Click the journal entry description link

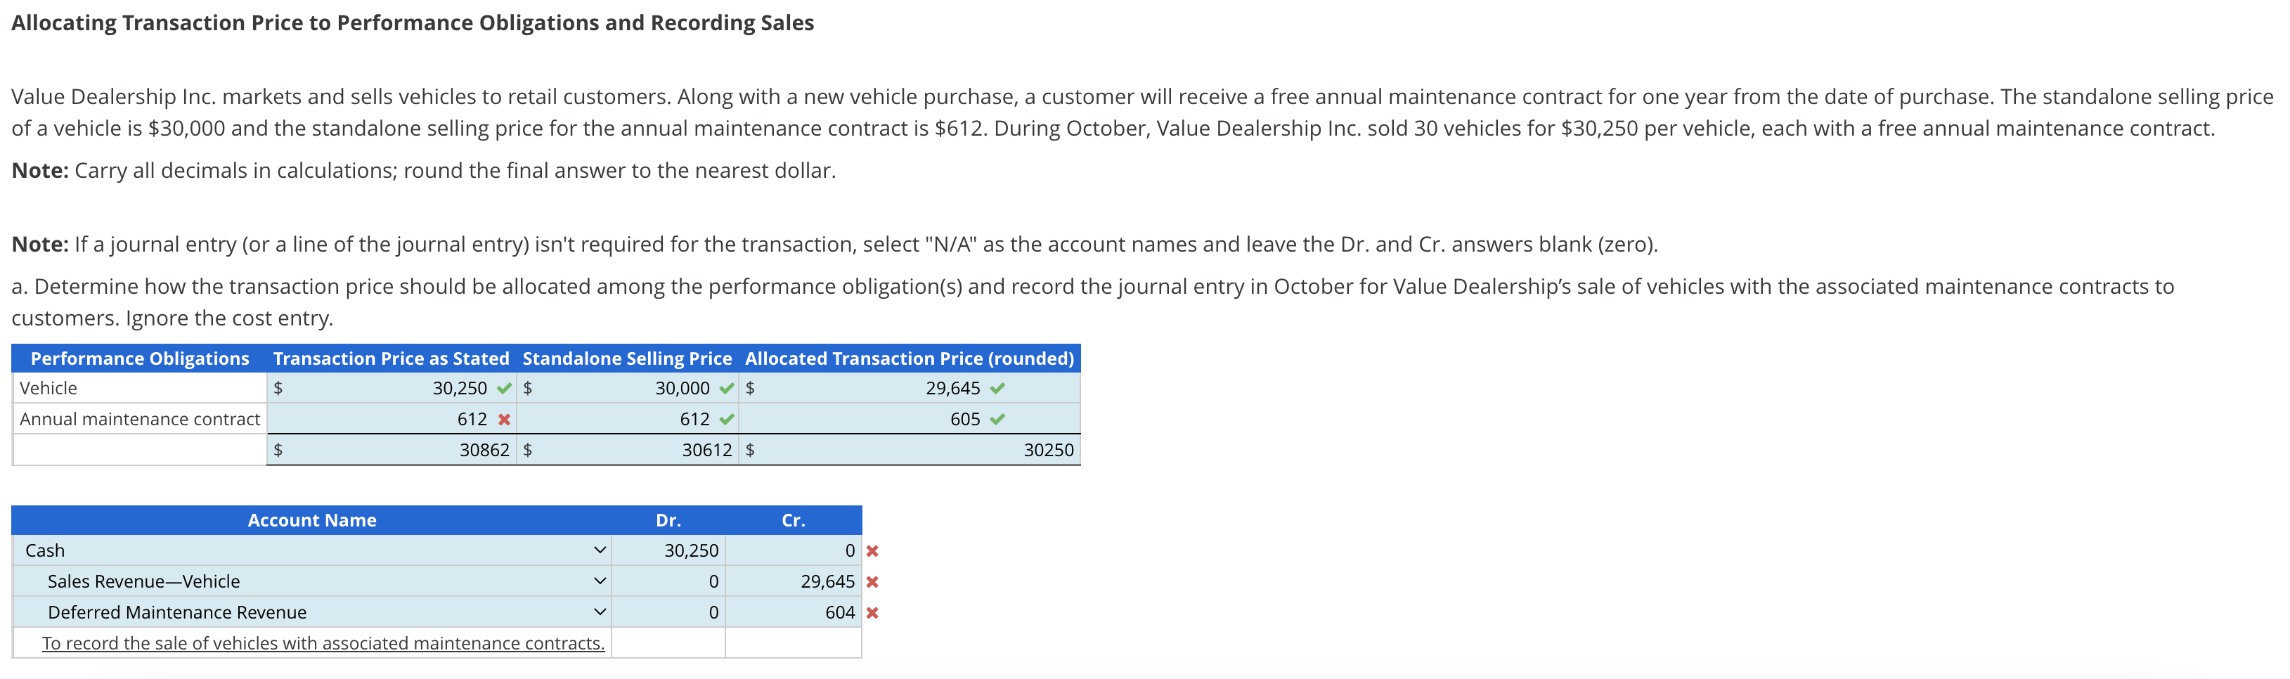pyautogui.click(x=323, y=642)
